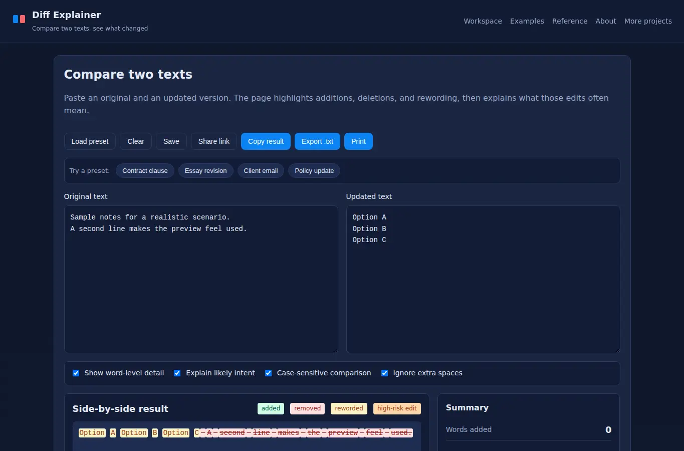The image size is (684, 451).
Task: Load the Contract clause preset
Action: coord(145,171)
